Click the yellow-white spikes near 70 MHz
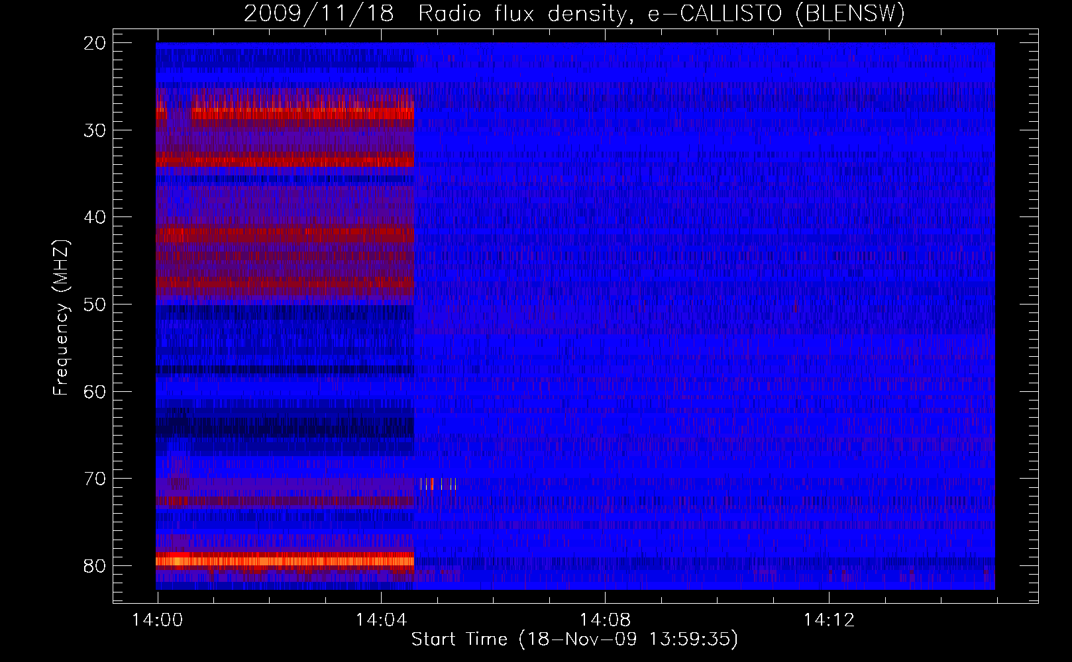The width and height of the screenshot is (1072, 662). tap(438, 484)
